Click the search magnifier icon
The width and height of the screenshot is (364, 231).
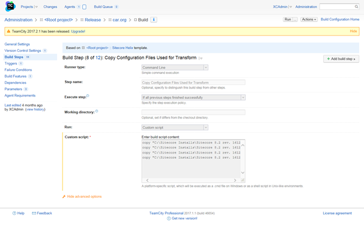(x=356, y=7)
